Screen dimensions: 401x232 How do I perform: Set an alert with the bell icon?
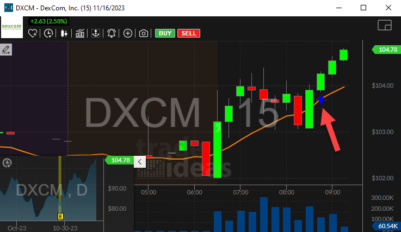tap(112, 33)
